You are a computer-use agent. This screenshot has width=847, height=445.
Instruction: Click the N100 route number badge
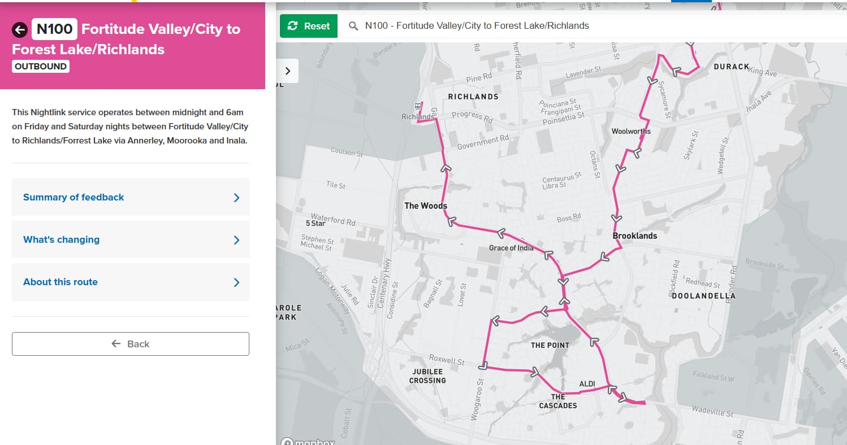pos(54,29)
